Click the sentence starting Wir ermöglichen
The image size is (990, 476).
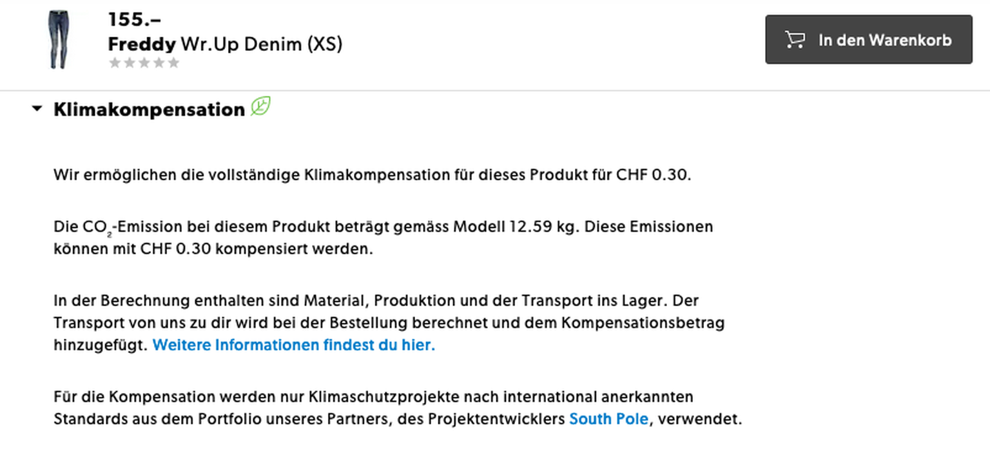tap(372, 175)
